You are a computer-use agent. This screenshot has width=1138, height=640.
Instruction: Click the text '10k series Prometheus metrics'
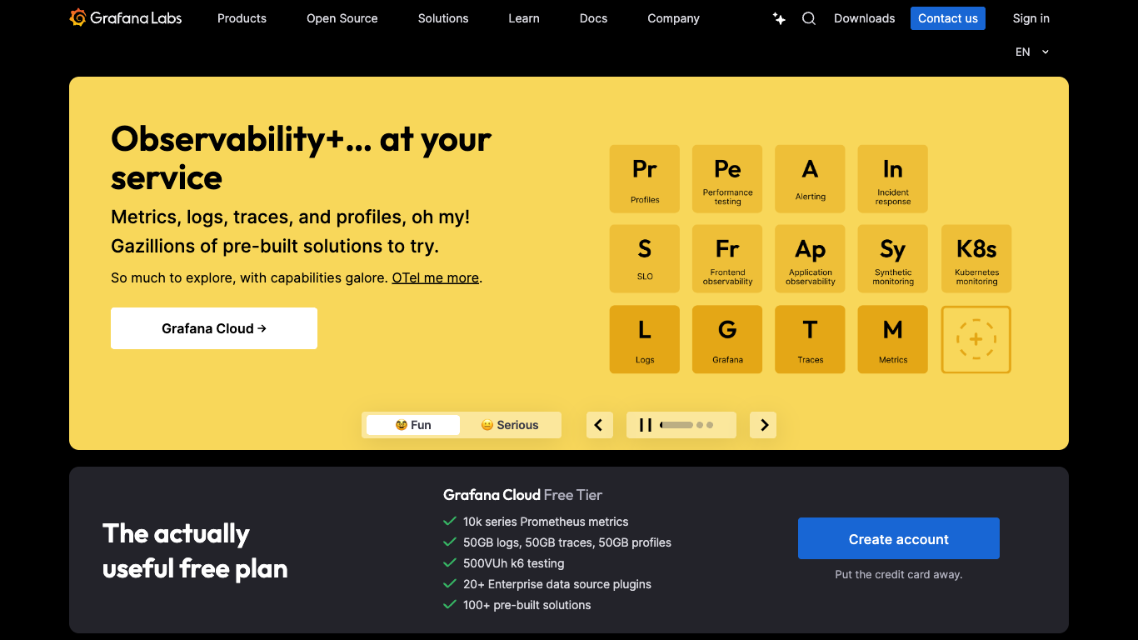point(546,522)
